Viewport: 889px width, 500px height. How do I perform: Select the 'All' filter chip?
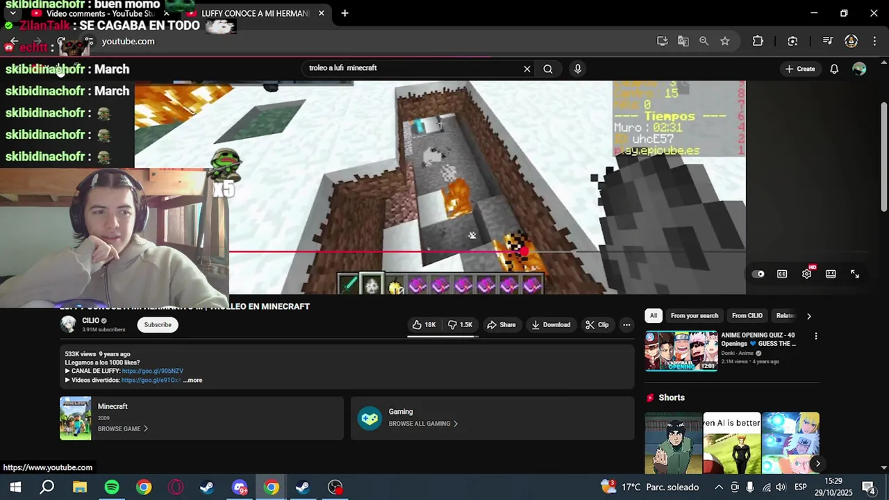(653, 316)
